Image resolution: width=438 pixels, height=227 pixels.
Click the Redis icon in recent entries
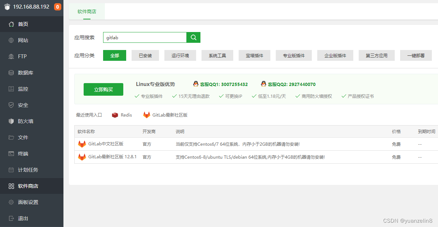pos(115,115)
